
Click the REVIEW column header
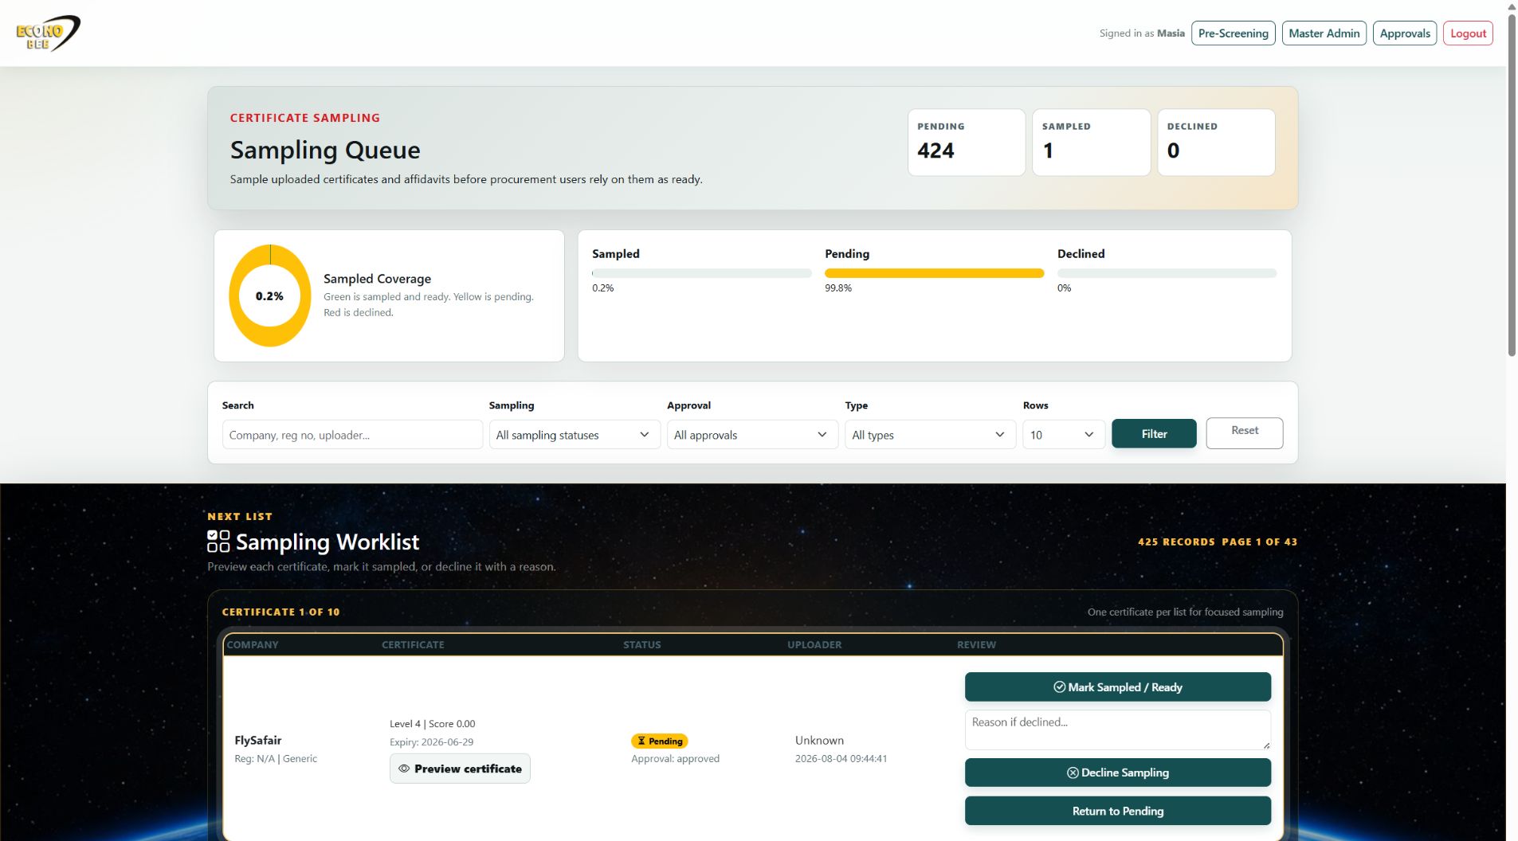click(976, 645)
